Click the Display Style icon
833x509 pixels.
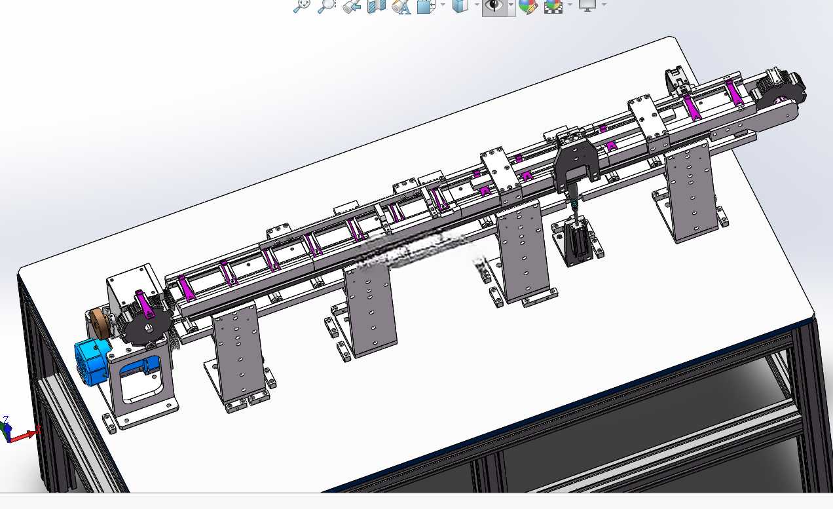click(460, 6)
